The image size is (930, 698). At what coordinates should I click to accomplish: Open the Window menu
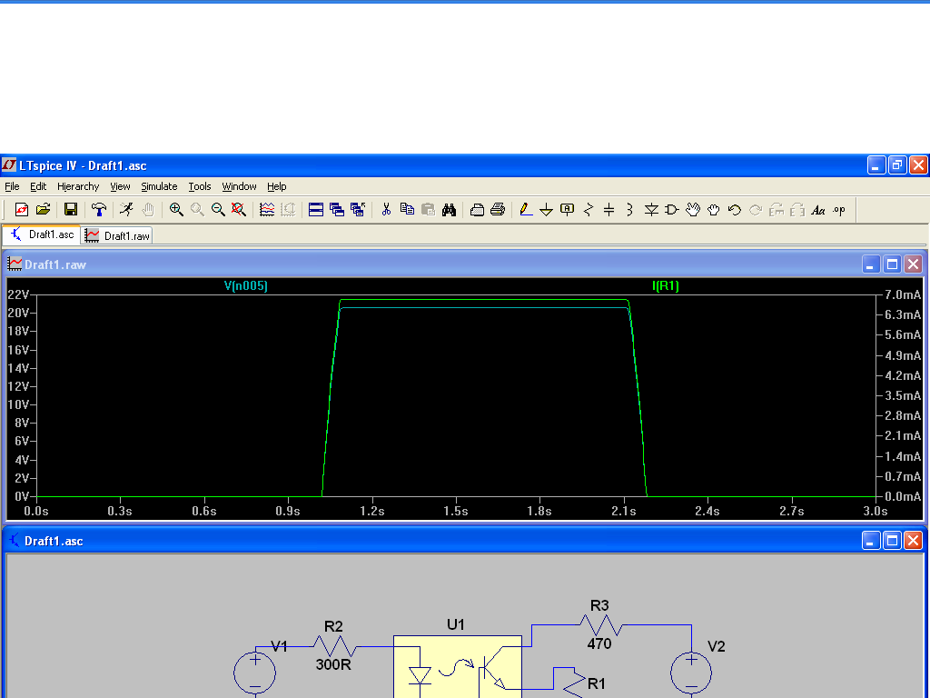click(x=239, y=186)
